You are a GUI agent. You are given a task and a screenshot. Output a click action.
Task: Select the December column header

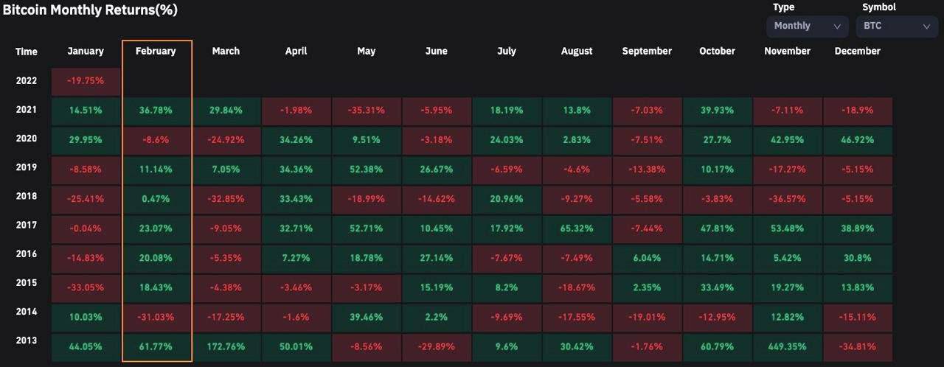[x=857, y=51]
